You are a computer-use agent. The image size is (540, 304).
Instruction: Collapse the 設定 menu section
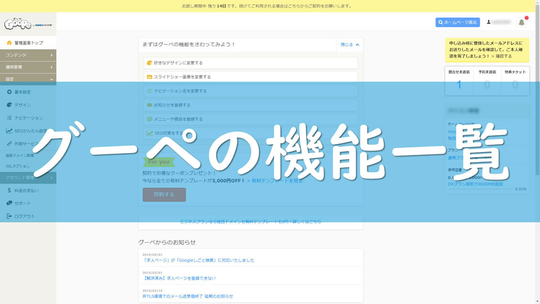point(28,79)
